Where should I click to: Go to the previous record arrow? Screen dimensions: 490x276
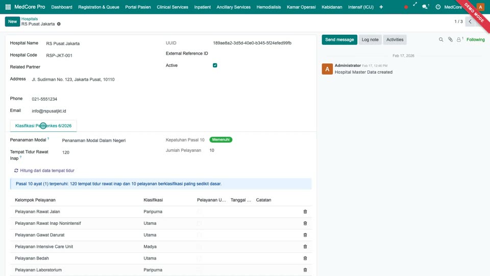coord(470,21)
